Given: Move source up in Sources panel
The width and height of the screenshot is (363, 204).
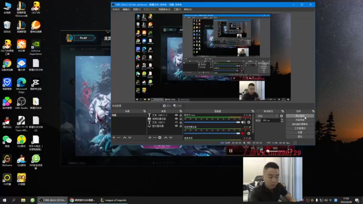Looking at the screenshot, I should pyautogui.click(x=166, y=138).
